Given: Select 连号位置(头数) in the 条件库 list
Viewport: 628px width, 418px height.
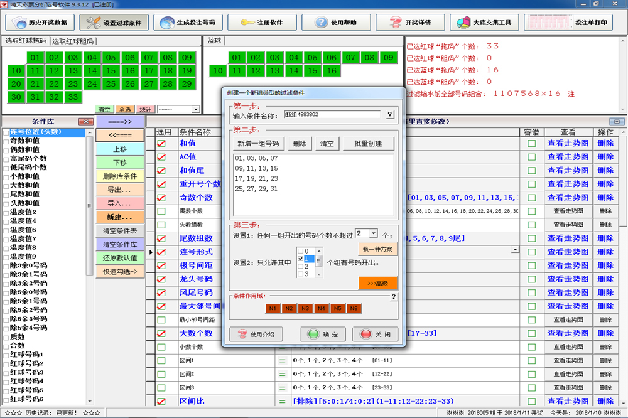Looking at the screenshot, I should (x=46, y=132).
